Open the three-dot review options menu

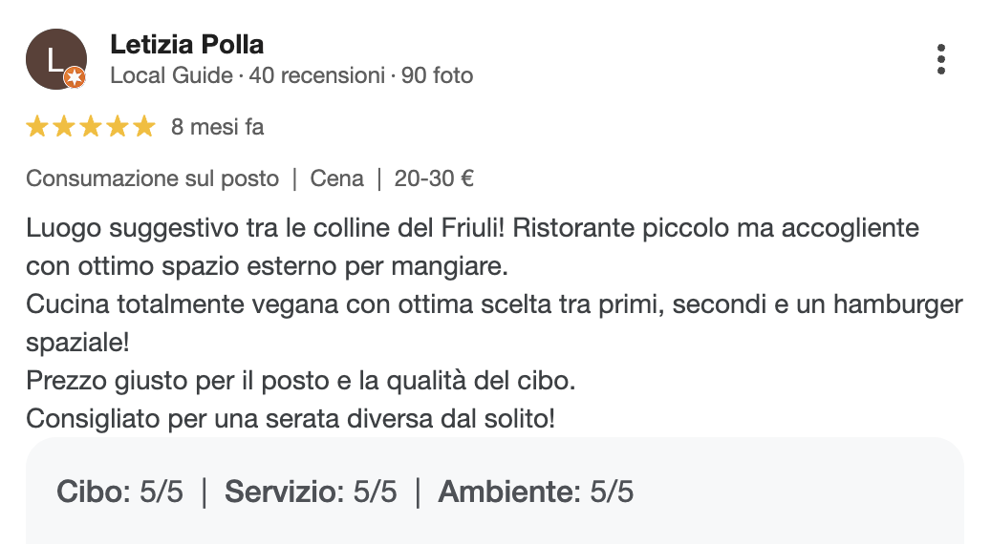941,59
